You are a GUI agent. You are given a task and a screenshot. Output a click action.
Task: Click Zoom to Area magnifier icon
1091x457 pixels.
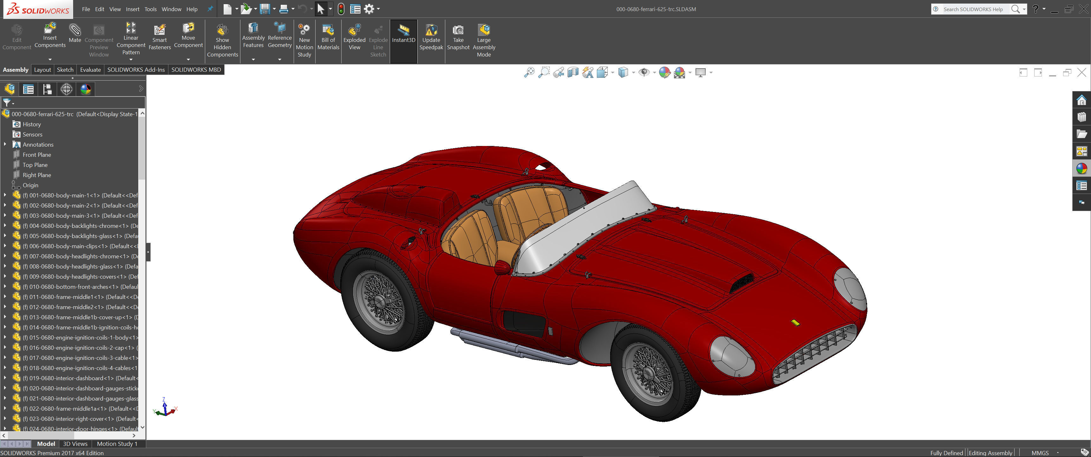(544, 72)
